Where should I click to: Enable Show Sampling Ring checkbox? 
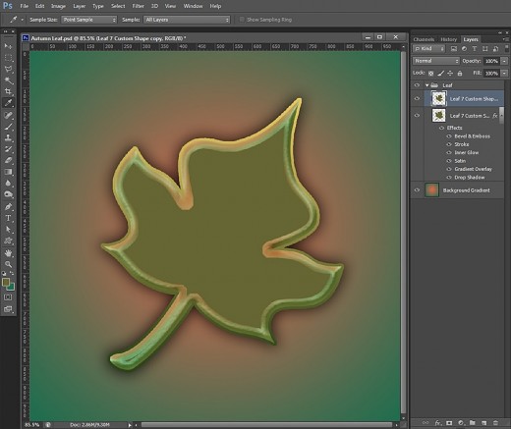(x=242, y=20)
